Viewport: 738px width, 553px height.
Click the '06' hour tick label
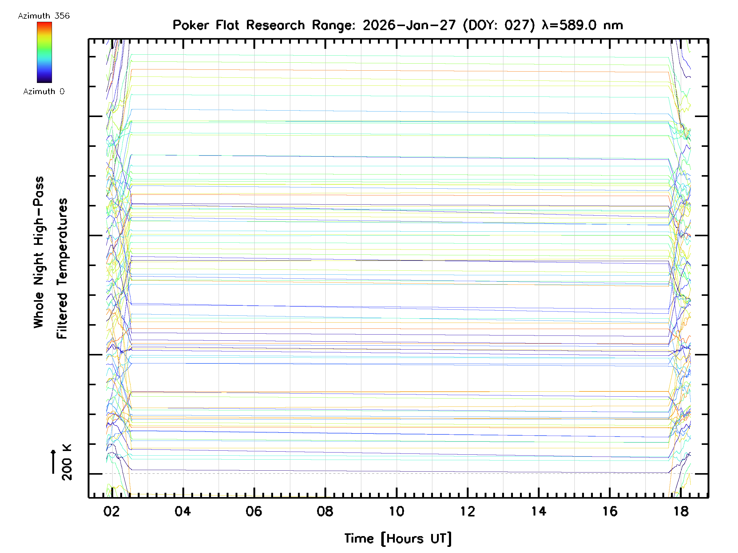coord(254,511)
